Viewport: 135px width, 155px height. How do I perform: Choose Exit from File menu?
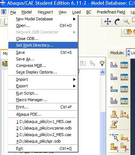43,148
